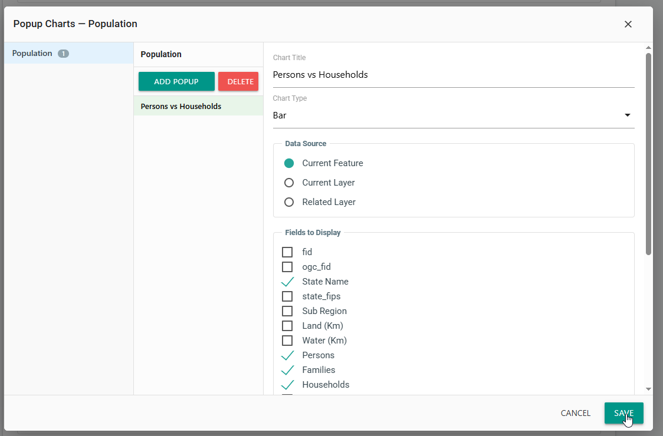Viewport: 663px width, 436px height.
Task: Check the fid field checkbox
Action: pos(287,252)
